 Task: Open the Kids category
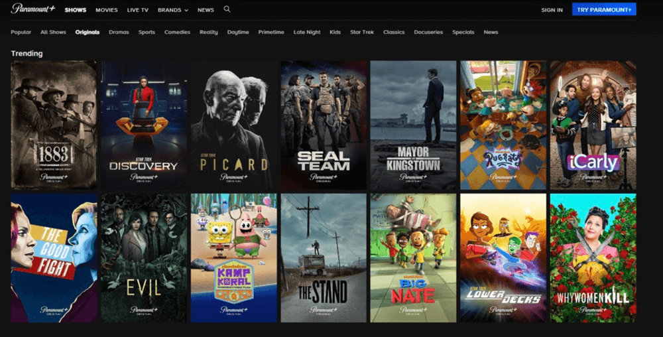[x=335, y=32]
